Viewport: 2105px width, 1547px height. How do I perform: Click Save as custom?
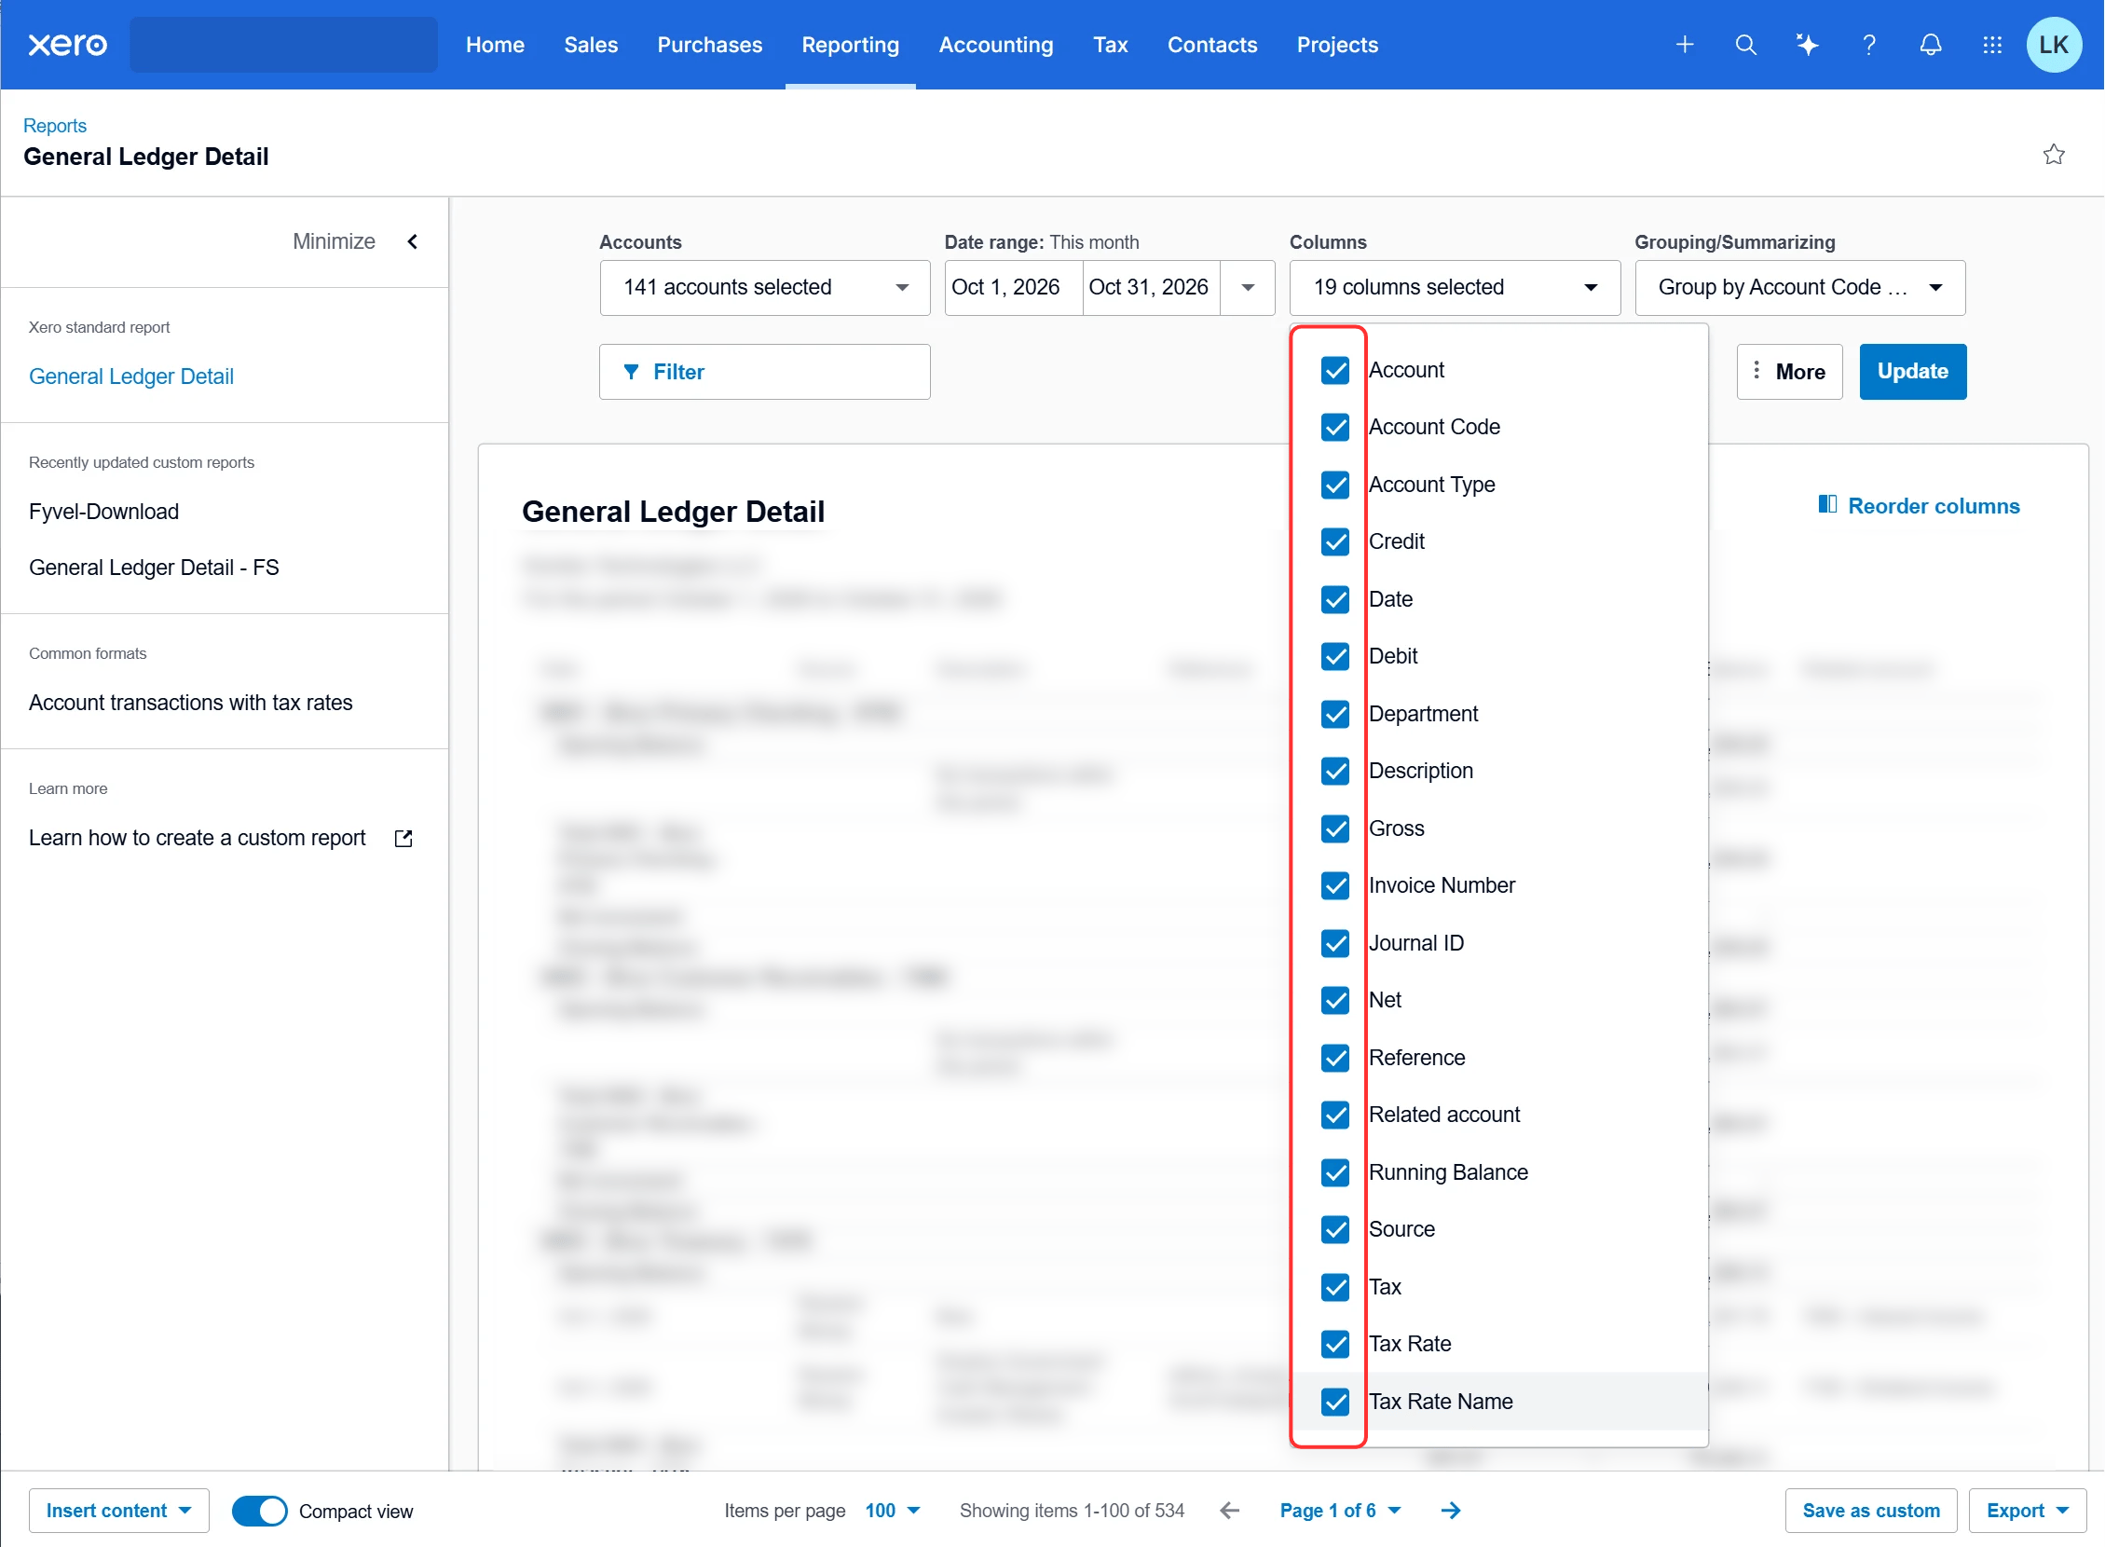[x=1870, y=1511]
